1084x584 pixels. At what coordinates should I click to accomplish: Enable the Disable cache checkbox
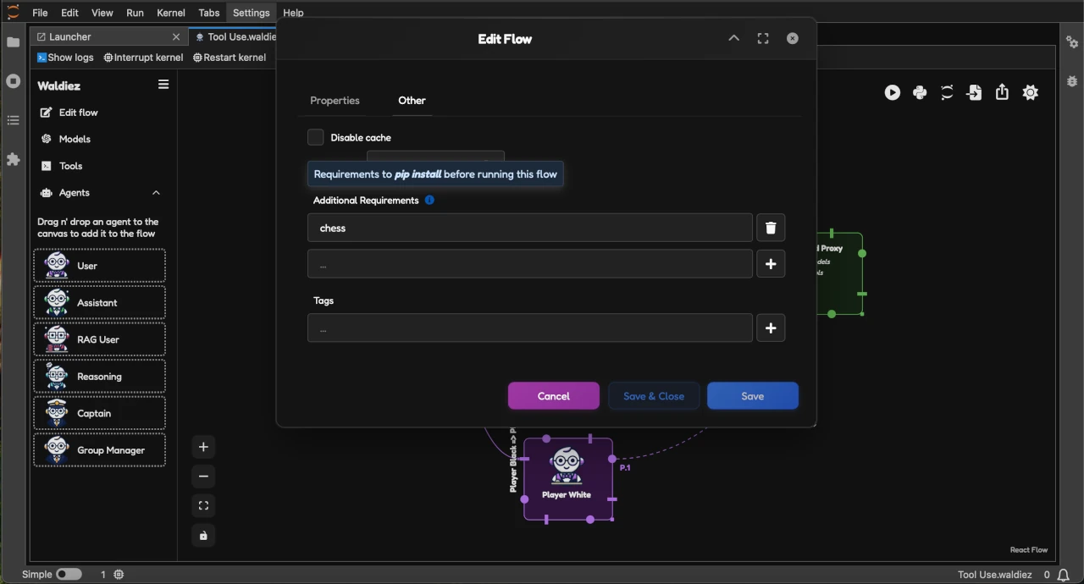[x=316, y=137]
